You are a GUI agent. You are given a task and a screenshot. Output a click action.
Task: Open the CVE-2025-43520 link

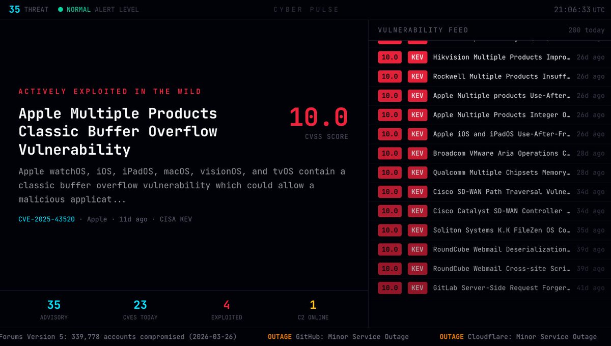(x=47, y=219)
